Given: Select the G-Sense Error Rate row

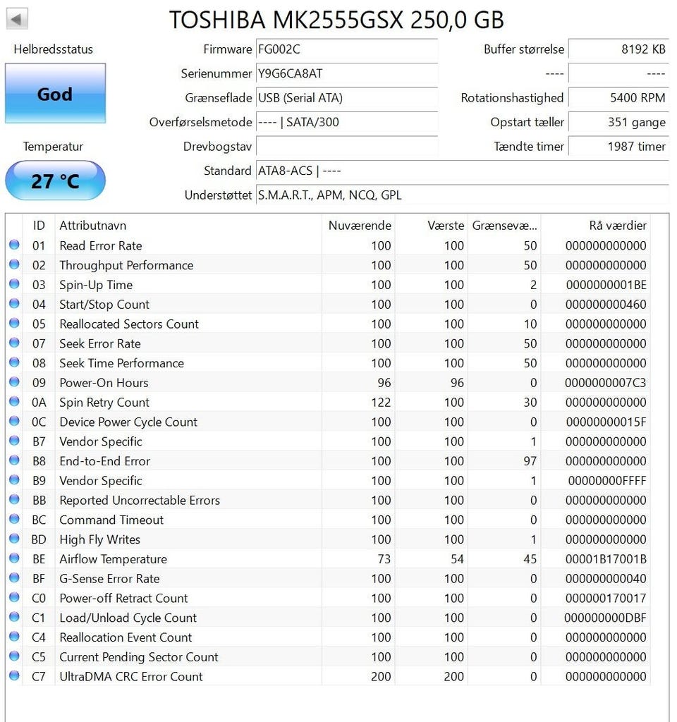Looking at the screenshot, I should (109, 578).
